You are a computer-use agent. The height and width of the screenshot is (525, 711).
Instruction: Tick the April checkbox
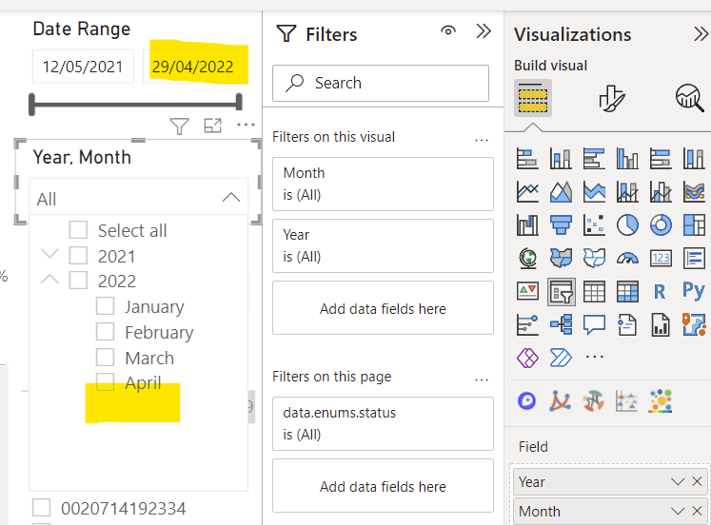[106, 381]
